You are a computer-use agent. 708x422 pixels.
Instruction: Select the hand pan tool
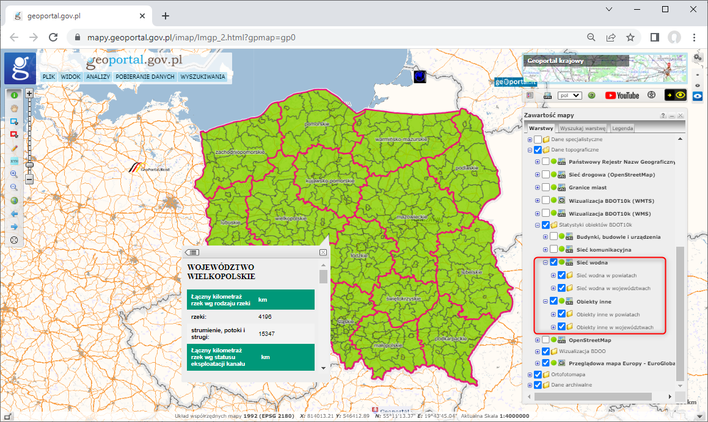pyautogui.click(x=14, y=108)
